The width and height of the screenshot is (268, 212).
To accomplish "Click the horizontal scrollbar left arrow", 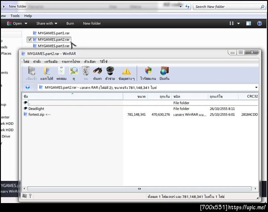I will coord(25,189).
